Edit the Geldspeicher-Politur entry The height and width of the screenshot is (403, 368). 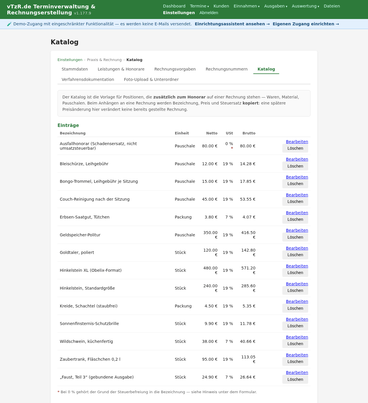pos(297,230)
